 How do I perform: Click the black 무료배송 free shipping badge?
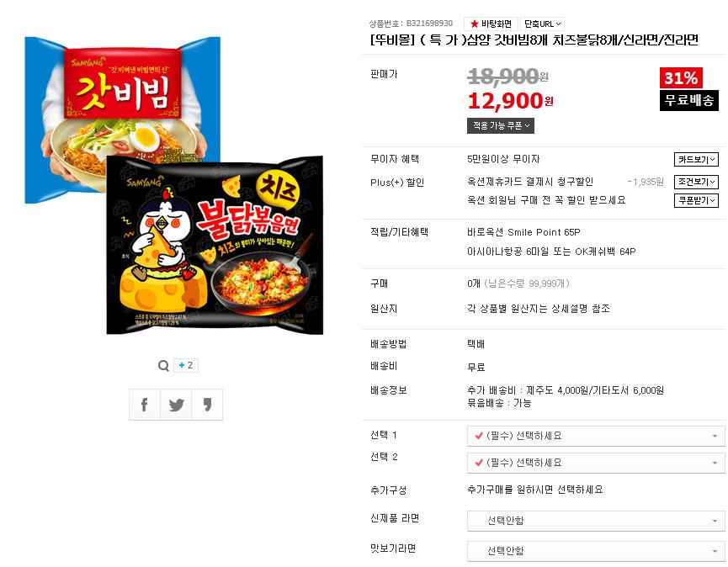(689, 100)
